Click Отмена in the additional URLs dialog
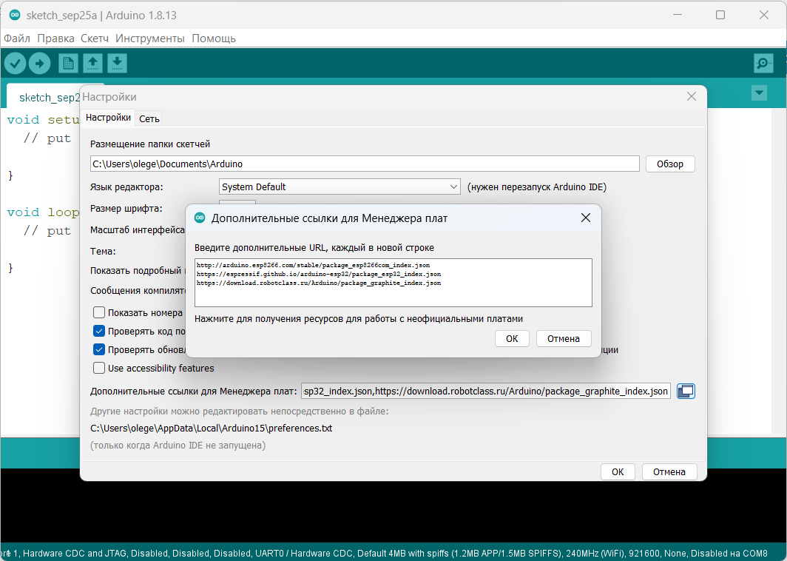The image size is (787, 561). point(563,338)
